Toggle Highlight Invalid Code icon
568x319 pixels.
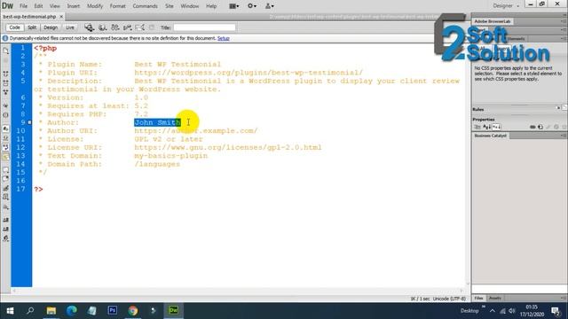click(6, 138)
